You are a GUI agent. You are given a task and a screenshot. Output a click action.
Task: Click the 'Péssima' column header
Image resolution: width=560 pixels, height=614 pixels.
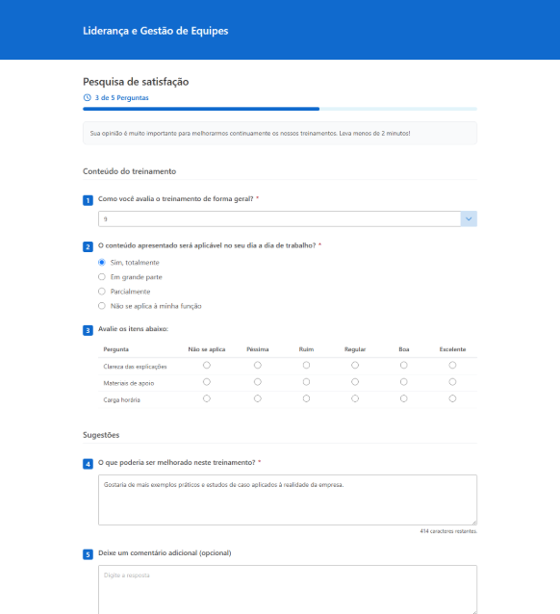pos(257,349)
